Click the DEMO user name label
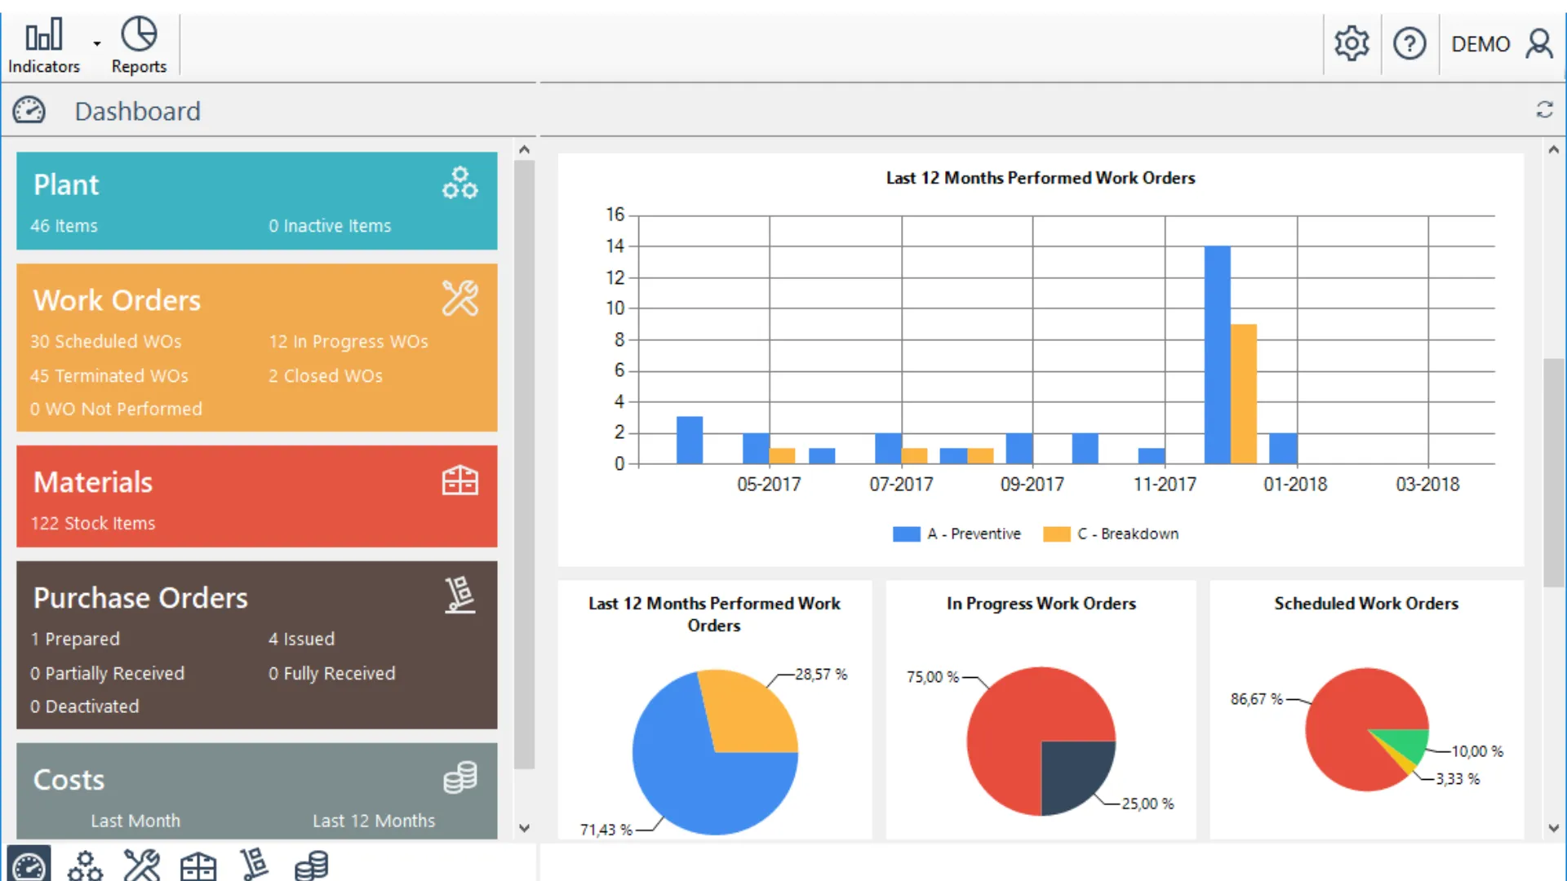The width and height of the screenshot is (1567, 881). point(1480,44)
